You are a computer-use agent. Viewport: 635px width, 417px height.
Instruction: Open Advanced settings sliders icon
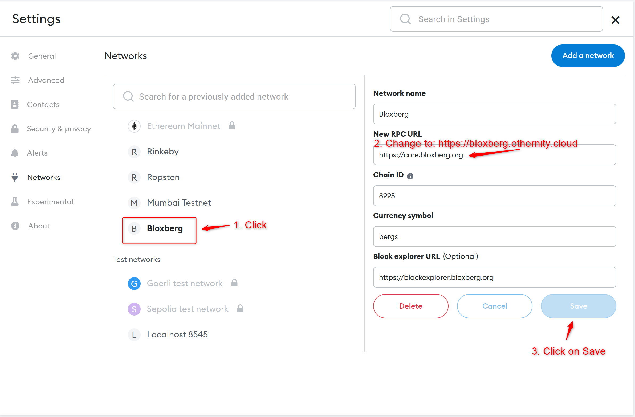[x=15, y=80]
